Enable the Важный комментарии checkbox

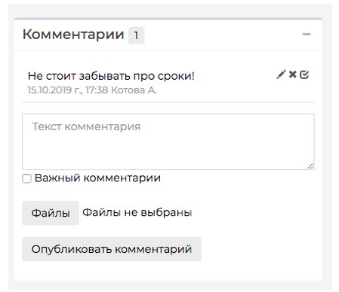coord(26,178)
